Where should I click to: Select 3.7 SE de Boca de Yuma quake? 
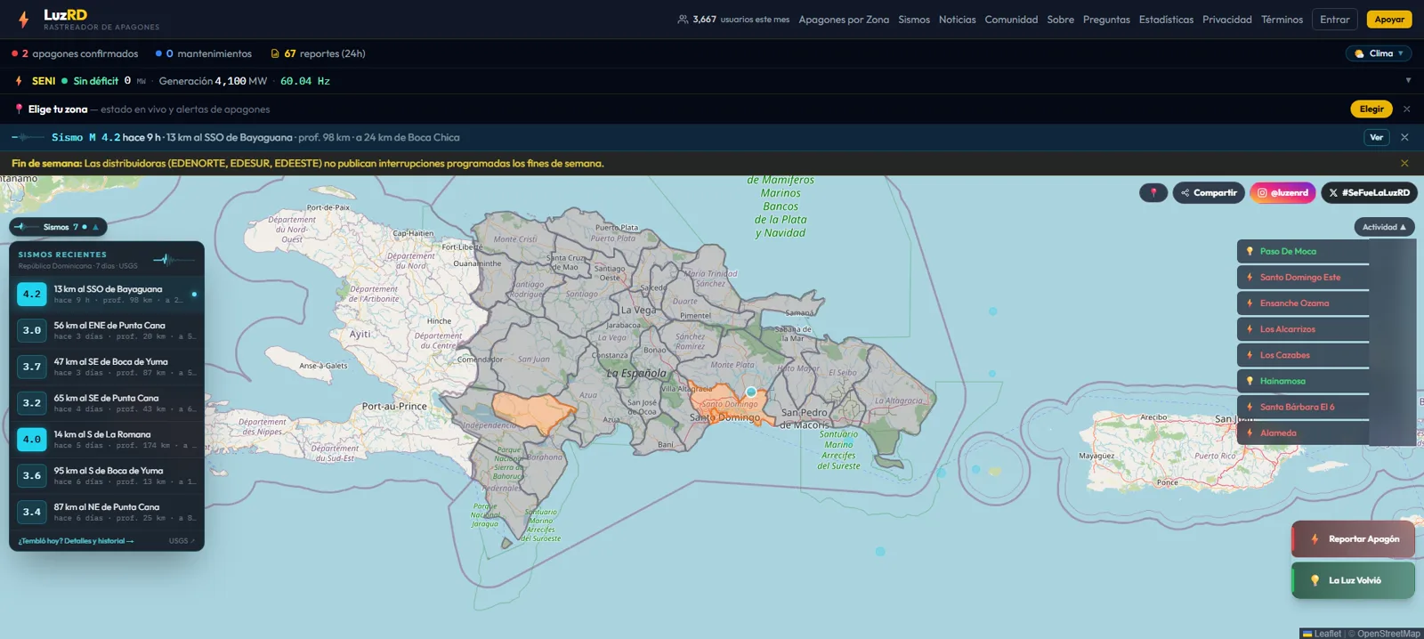click(107, 367)
